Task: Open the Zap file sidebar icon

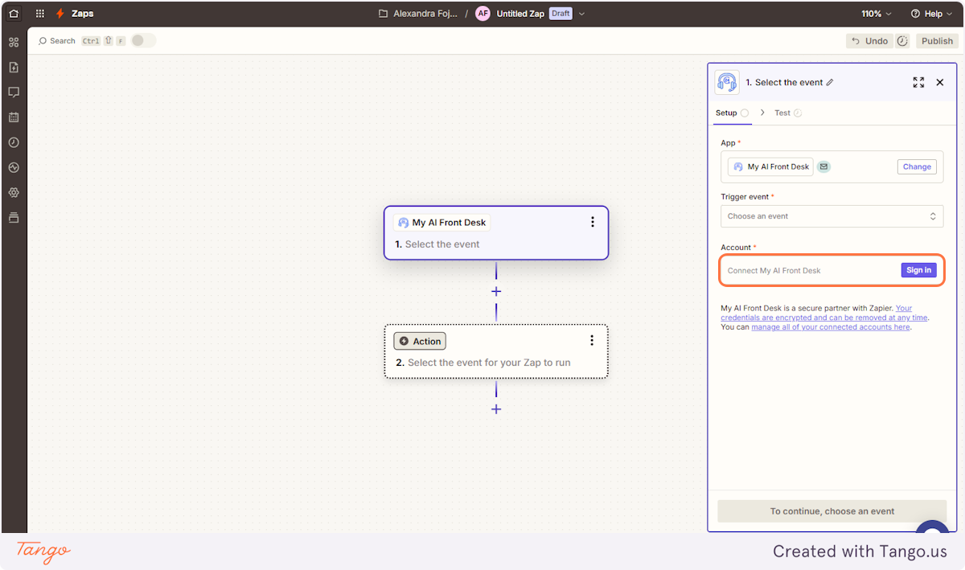Action: [x=14, y=68]
